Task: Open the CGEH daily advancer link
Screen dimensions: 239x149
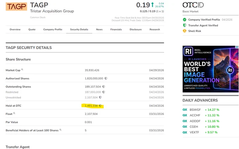Action: click(194, 127)
